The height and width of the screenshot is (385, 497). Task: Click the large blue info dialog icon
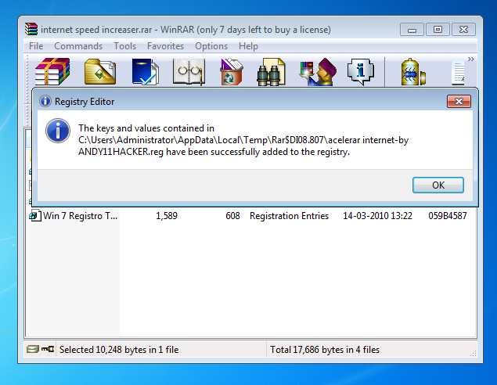point(58,131)
